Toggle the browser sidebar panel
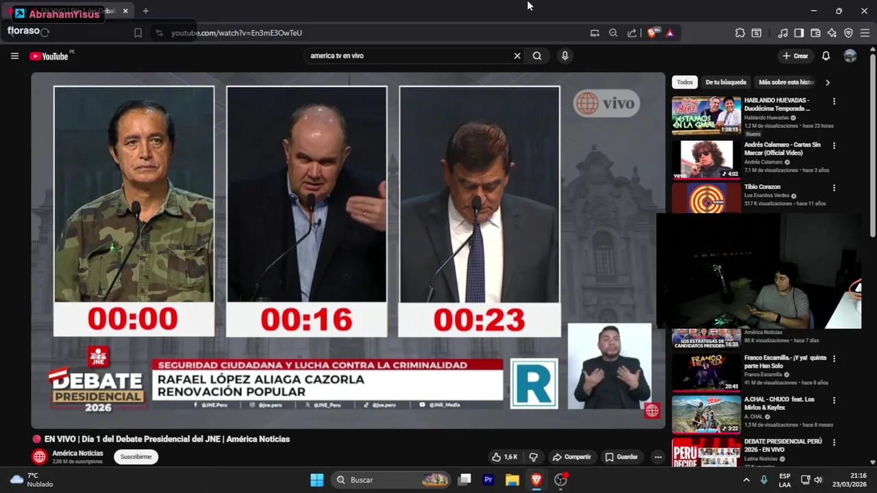The image size is (877, 493). (x=799, y=33)
